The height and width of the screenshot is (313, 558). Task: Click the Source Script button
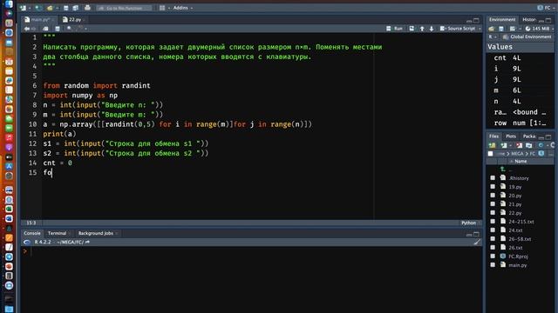(458, 29)
